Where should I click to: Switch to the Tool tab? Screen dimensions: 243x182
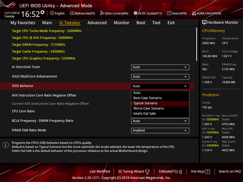pyautogui.click(x=156, y=23)
